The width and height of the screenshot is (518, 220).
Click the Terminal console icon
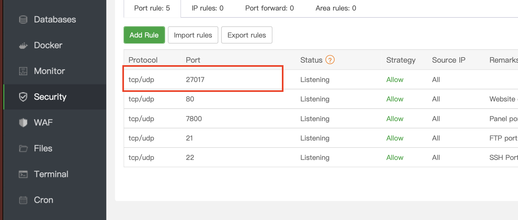[23, 174]
